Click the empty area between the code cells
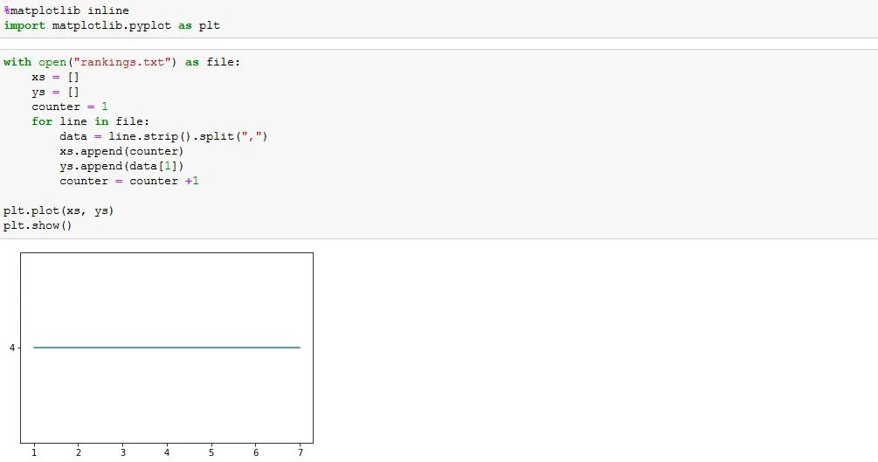 pos(439,44)
